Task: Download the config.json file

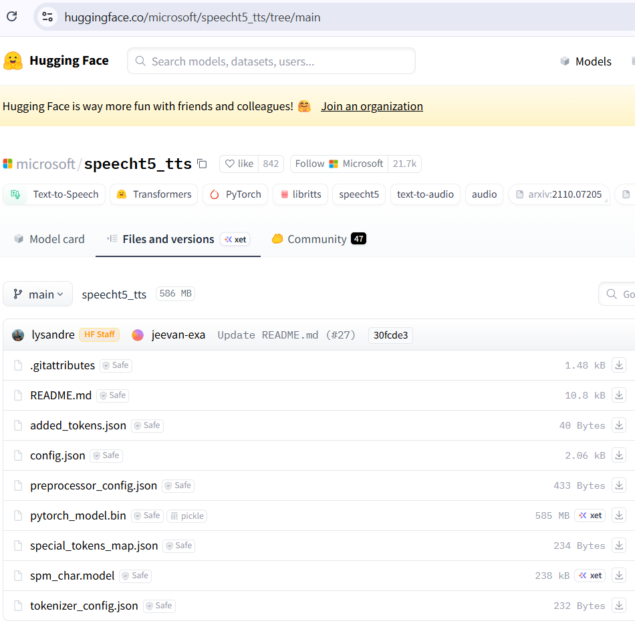Action: 619,455
